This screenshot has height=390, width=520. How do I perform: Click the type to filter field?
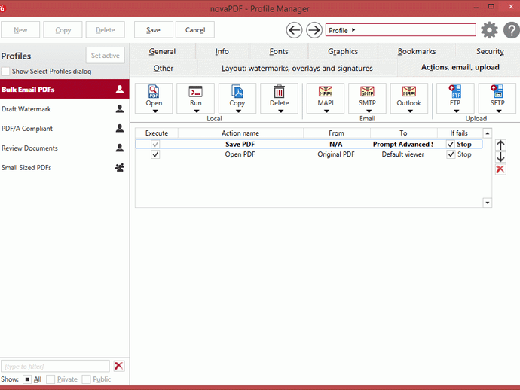click(x=55, y=366)
